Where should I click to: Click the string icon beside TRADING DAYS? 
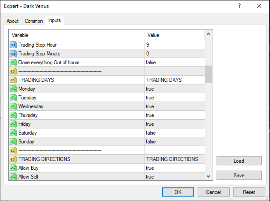point(13,80)
